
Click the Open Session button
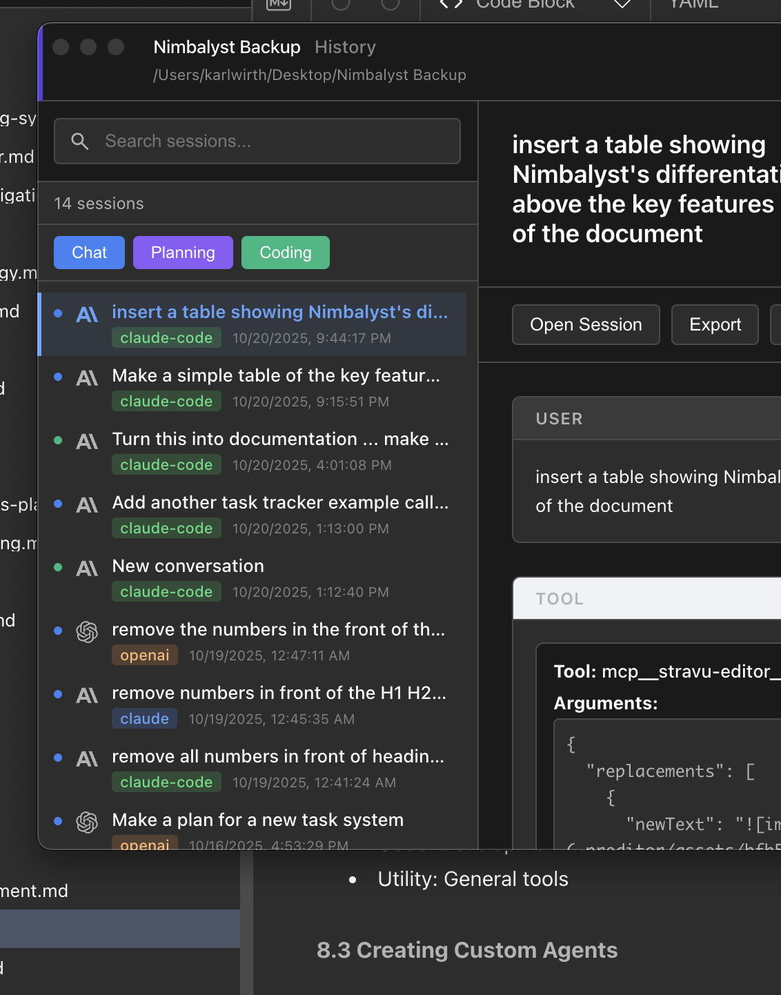[x=586, y=324]
